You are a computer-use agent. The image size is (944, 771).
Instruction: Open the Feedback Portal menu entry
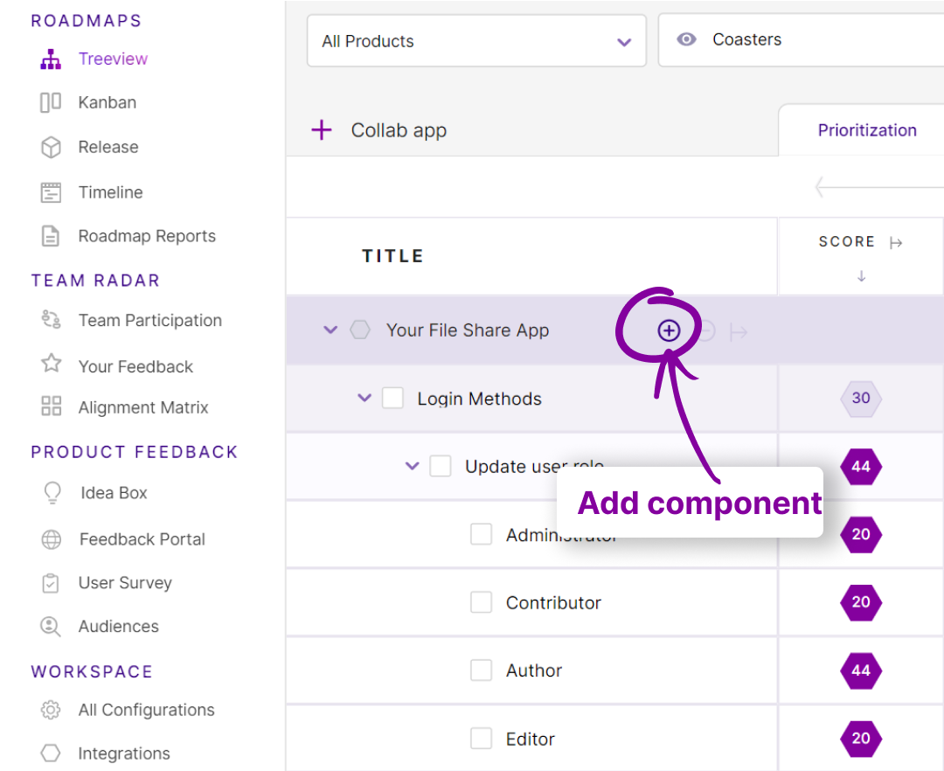point(50,539)
